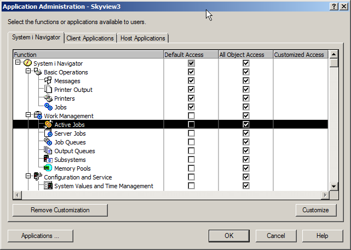
Task: Select the Subsystems tree item
Action: tap(70, 160)
